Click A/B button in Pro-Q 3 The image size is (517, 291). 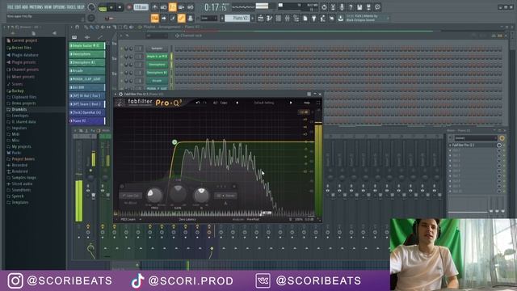pos(215,103)
